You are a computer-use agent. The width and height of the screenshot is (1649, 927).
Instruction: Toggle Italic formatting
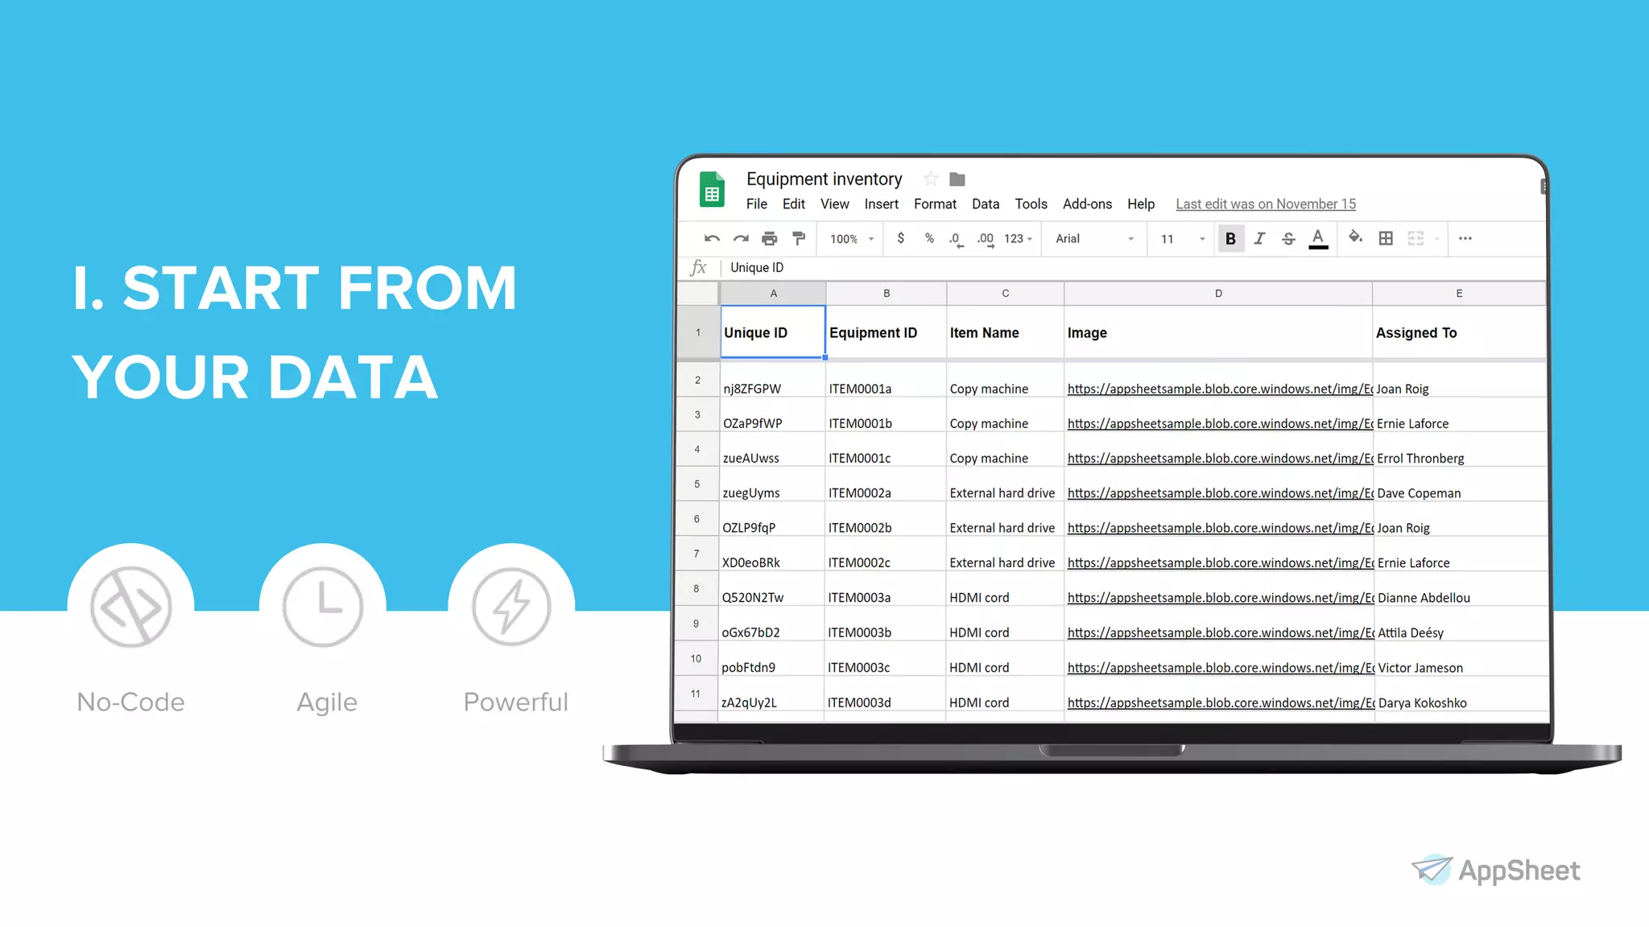click(x=1260, y=238)
